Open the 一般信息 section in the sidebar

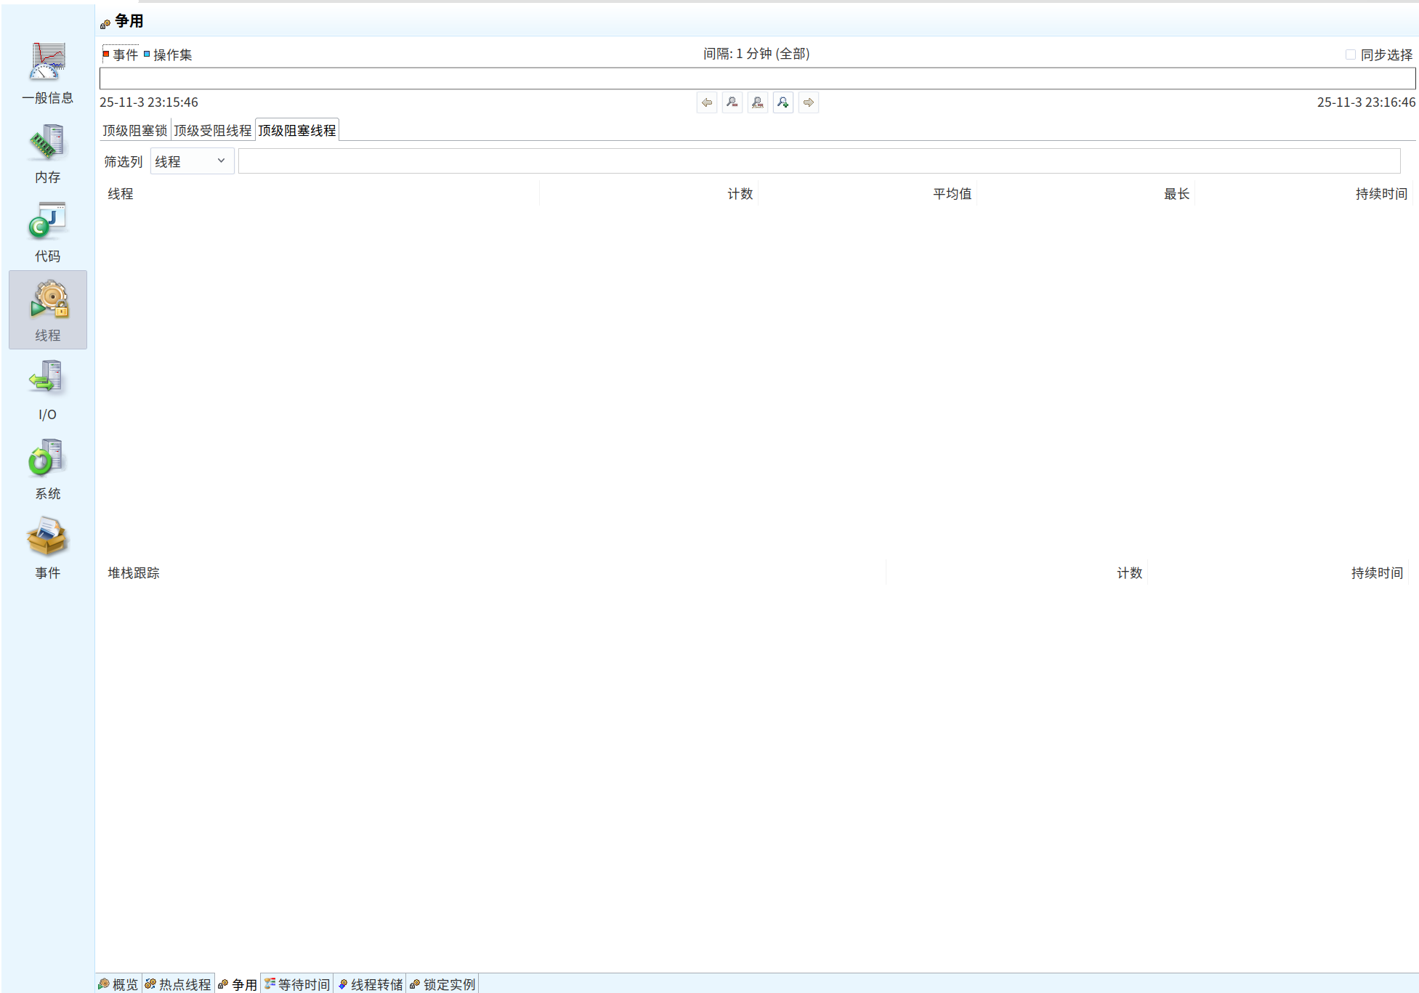coord(47,73)
